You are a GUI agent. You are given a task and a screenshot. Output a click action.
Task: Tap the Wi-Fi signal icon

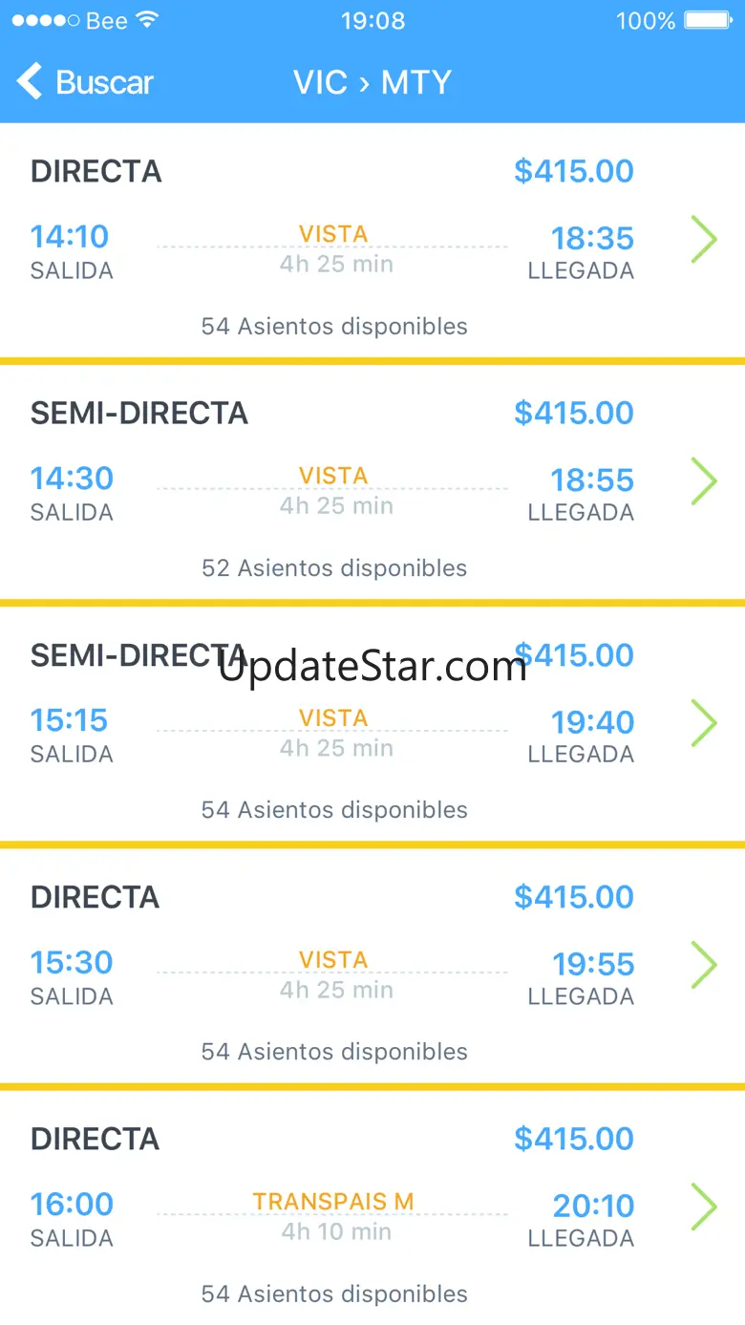pyautogui.click(x=147, y=21)
